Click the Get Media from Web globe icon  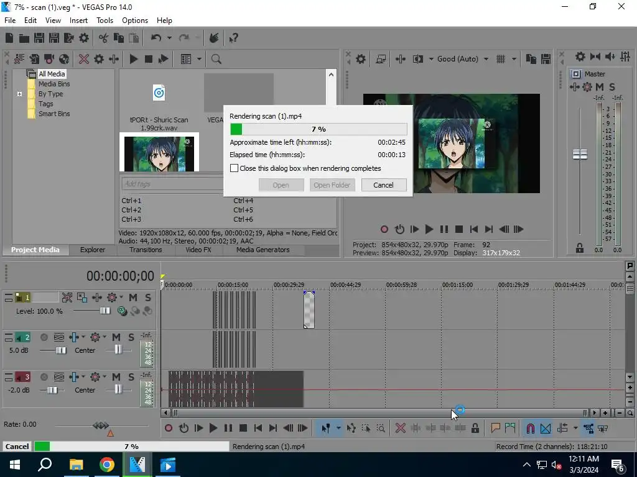[x=64, y=59]
